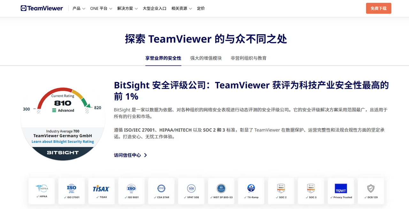This screenshot has height=209, width=409.
Task: Expand the 相关资源 dropdown menu
Action: 182,9
